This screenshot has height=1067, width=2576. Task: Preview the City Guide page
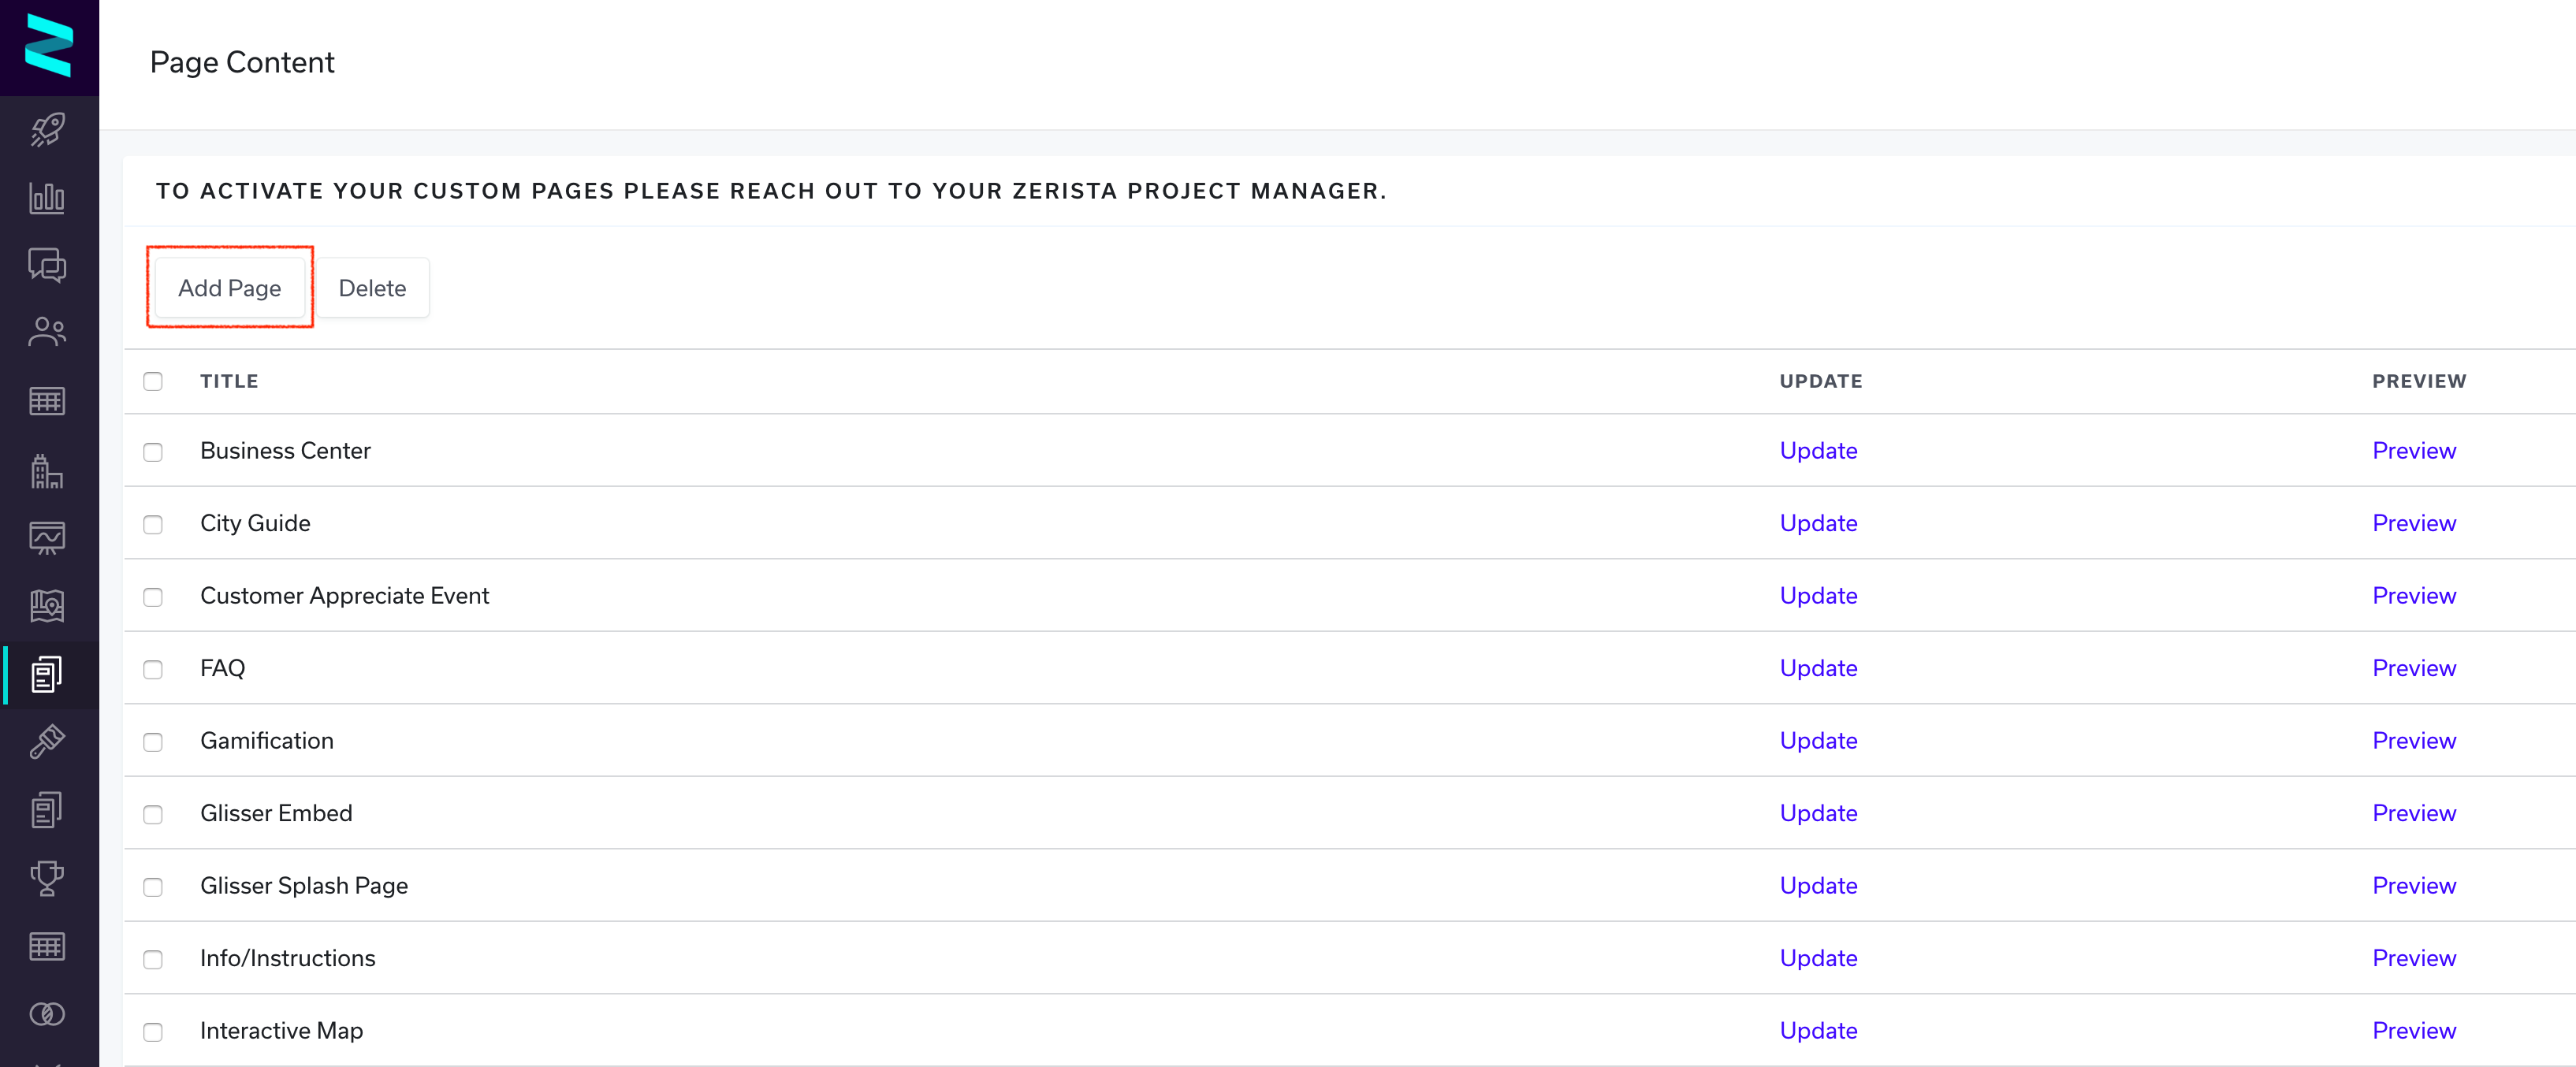(2414, 523)
